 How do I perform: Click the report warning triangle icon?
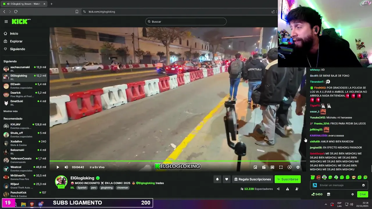287,189
